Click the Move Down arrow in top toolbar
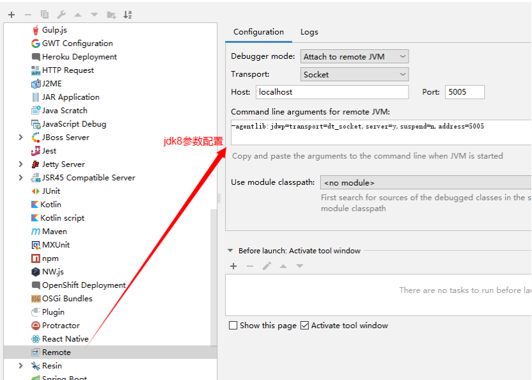 (95, 15)
